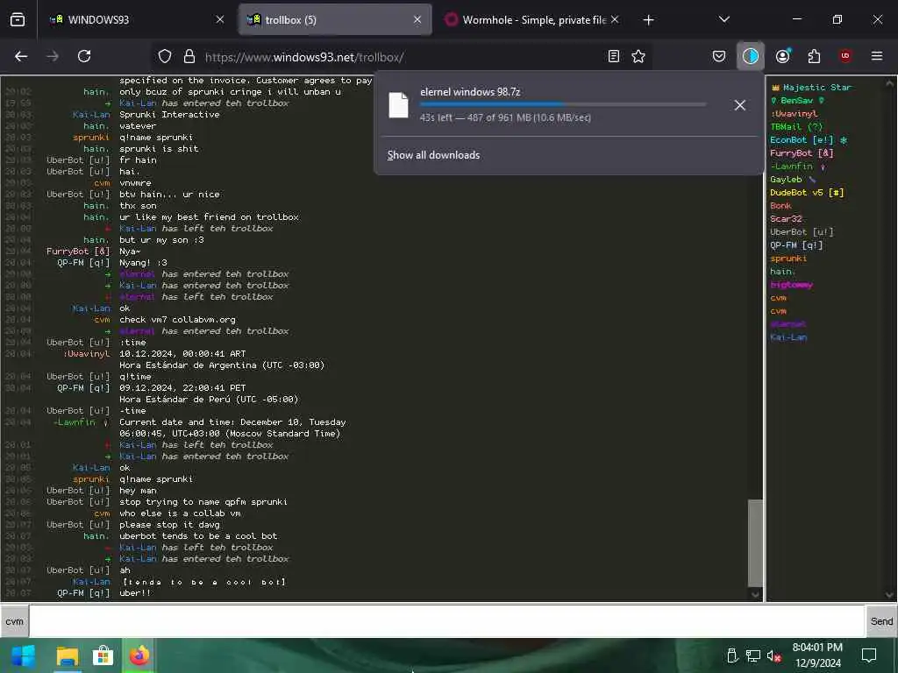Select the trollbox (5) tab
Viewport: 898px width, 673px height.
tap(335, 20)
